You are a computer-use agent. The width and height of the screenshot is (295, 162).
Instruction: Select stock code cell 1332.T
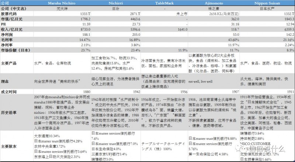tap(289, 14)
